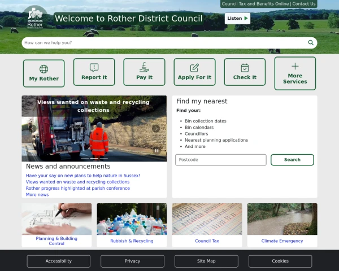339x271 pixels.
Task: Open Rubbish & Recycling thumbnail
Action: pyautogui.click(x=132, y=225)
